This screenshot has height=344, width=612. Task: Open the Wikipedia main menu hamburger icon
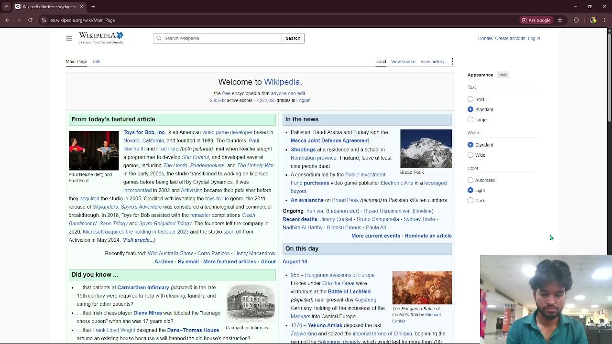(x=69, y=38)
